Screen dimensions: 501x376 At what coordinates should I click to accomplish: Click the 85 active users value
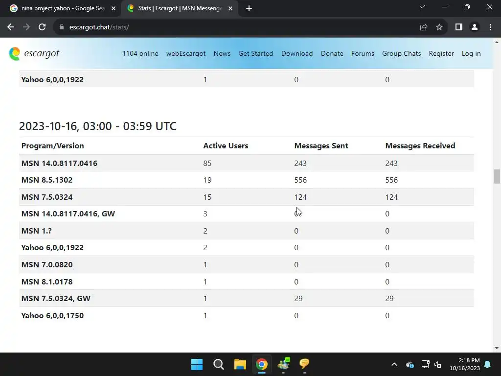(207, 164)
